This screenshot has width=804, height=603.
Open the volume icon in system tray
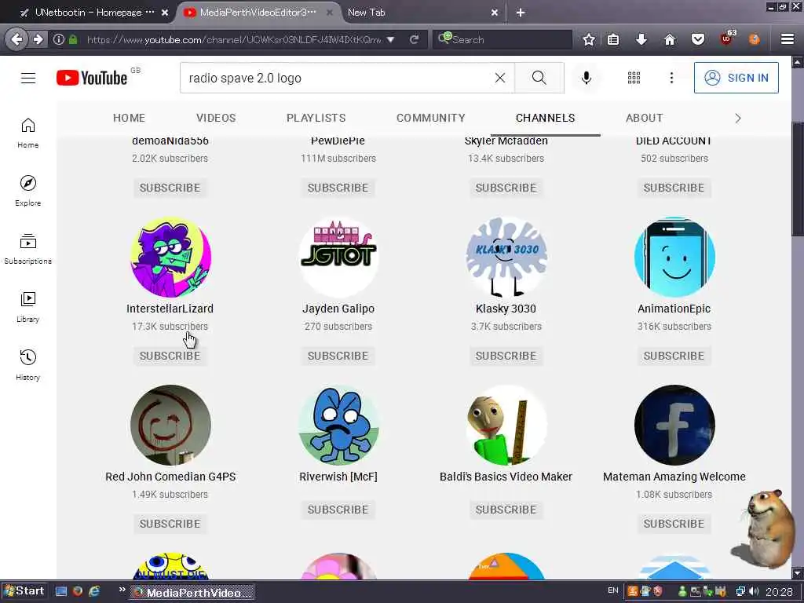754,591
